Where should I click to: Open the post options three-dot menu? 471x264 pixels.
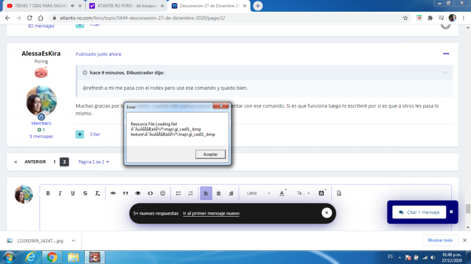click(x=446, y=54)
